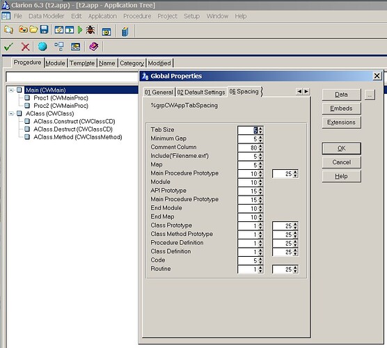This screenshot has height=348, width=387.
Task: Click the Minimum Gap spin box
Action: pos(251,139)
